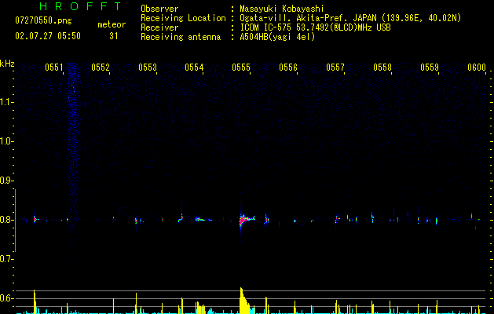Screen dimensions: 494x314
Task: Click the 1.1 kHz axis label
Action: (6, 102)
